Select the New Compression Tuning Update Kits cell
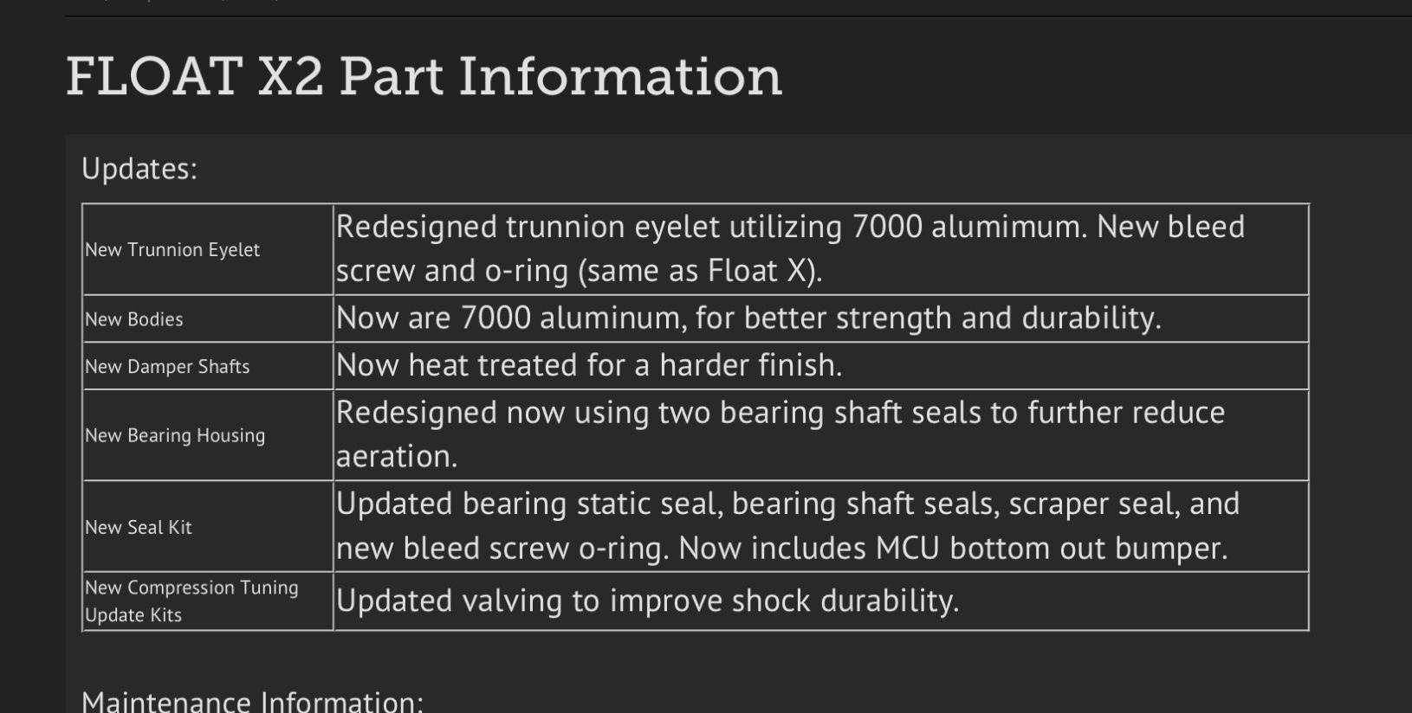The image size is (1412, 713). click(191, 601)
